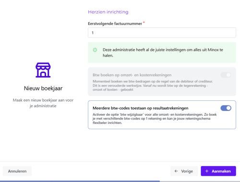Screen dimensions: 240x182
Task: Click the progress bar at the bottom
Action: pyautogui.click(x=120, y=181)
